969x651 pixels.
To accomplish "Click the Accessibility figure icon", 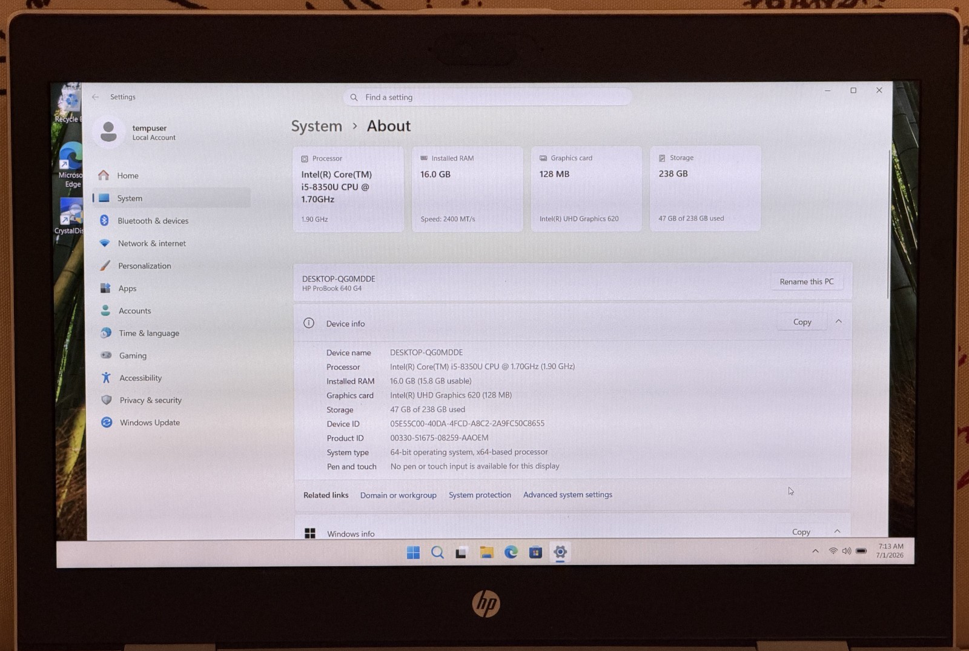I will click(x=106, y=378).
